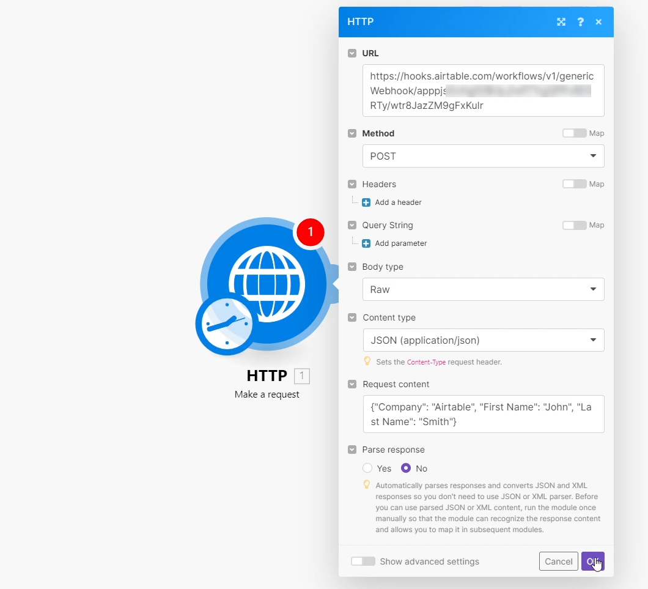648x589 pixels.
Task: Click the plus icon beside Add a header
Action: point(366,202)
